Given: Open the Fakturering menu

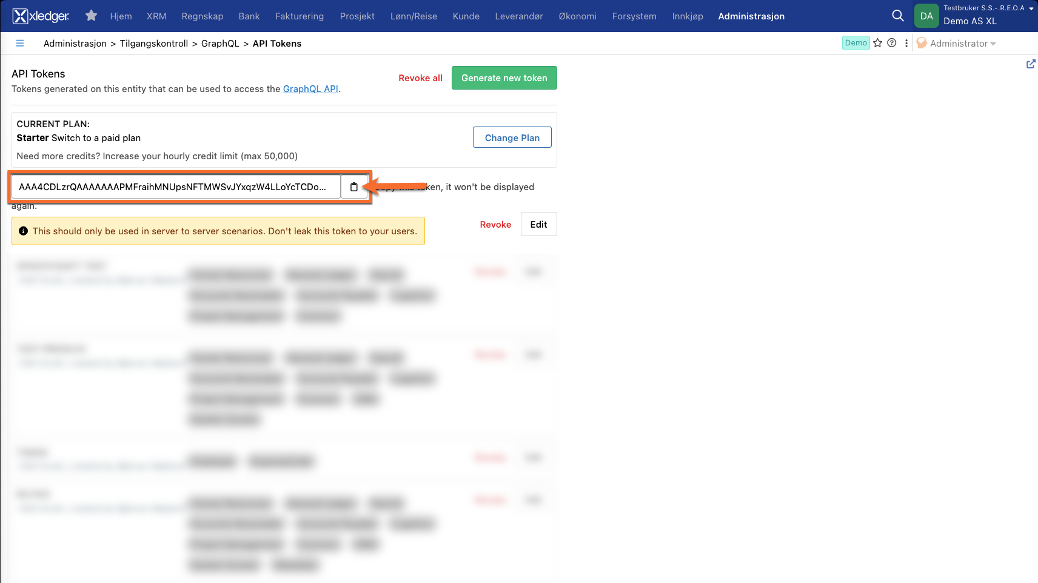Looking at the screenshot, I should [x=300, y=16].
